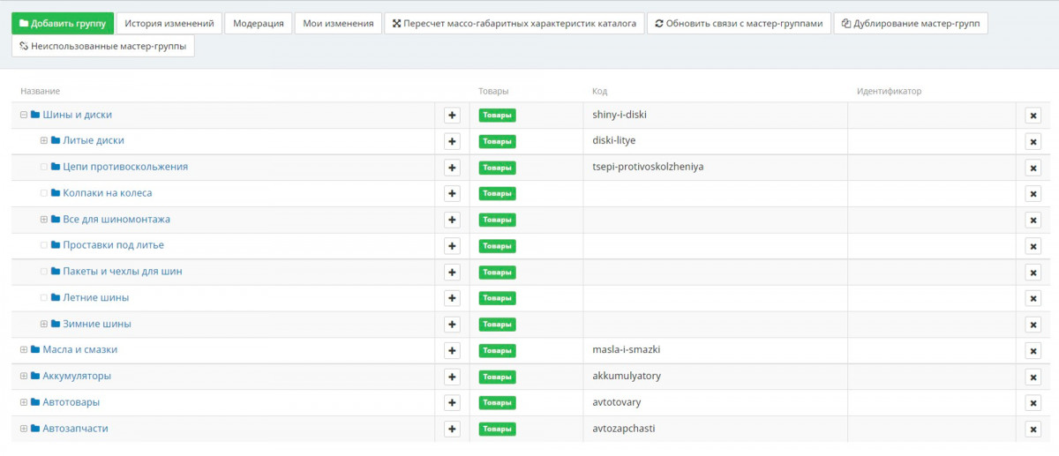Expand the Литые диски subgroup
This screenshot has width=1059, height=456.
pyautogui.click(x=44, y=141)
